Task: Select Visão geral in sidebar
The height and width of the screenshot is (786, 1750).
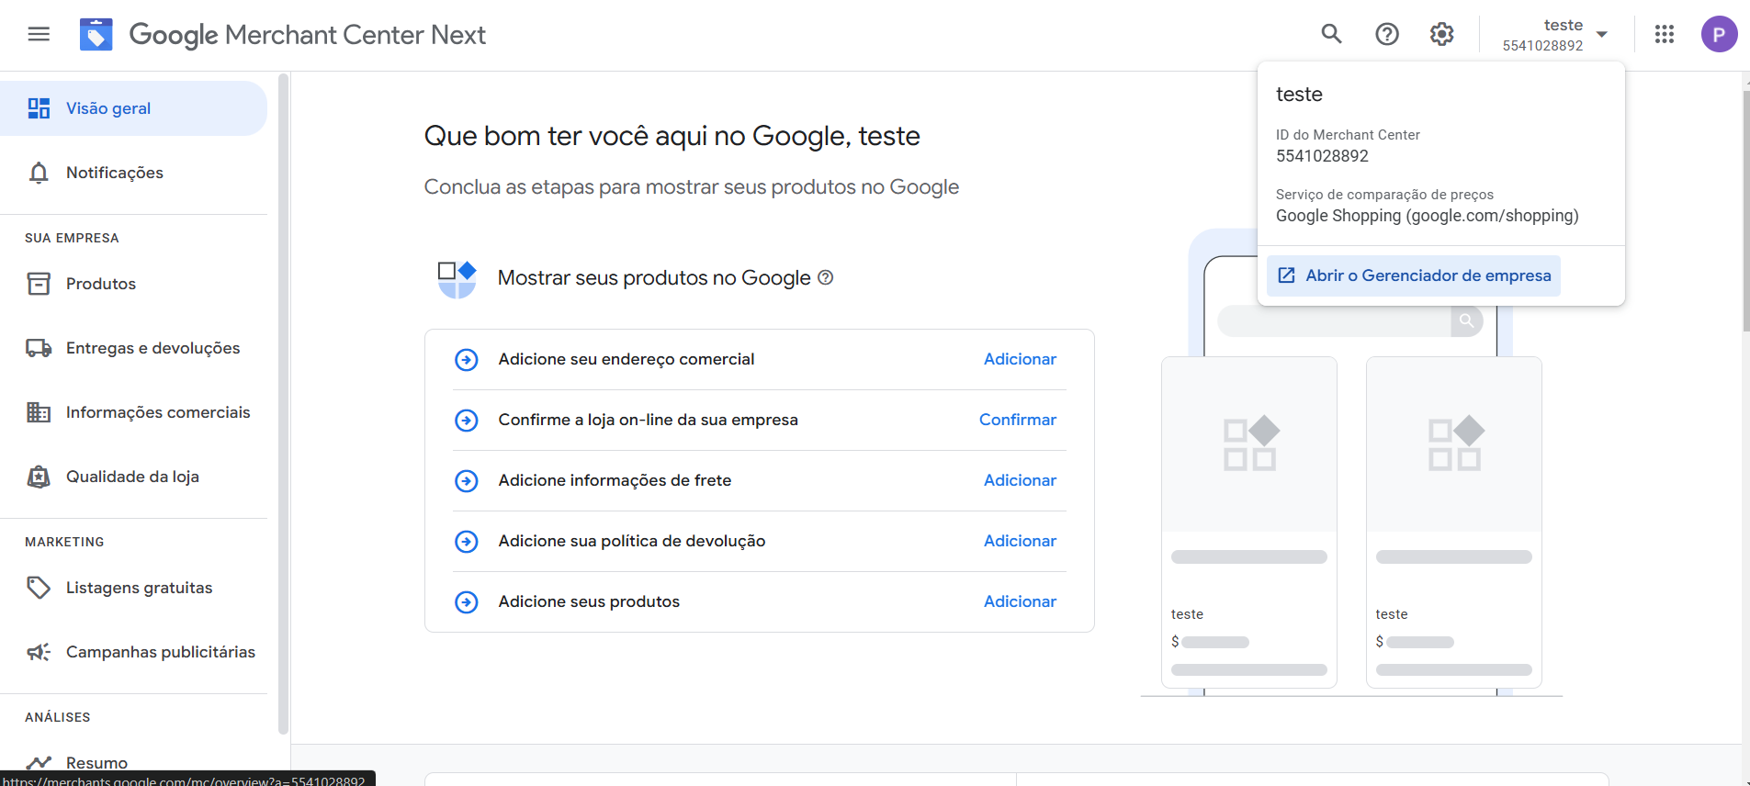Action: 134,108
